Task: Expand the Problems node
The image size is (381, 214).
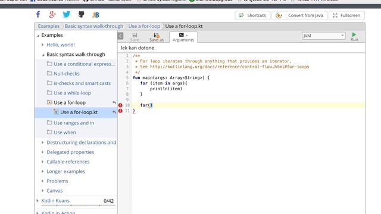Action: click(x=42, y=181)
